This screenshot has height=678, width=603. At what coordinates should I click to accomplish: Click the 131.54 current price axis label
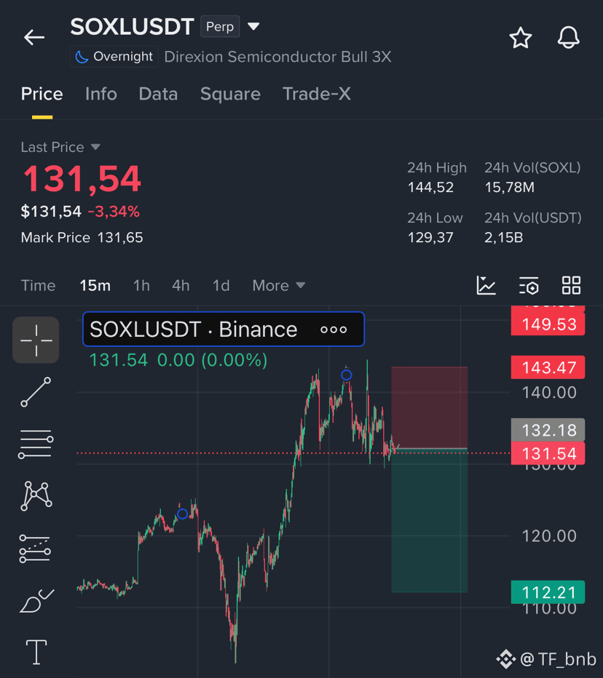[548, 453]
